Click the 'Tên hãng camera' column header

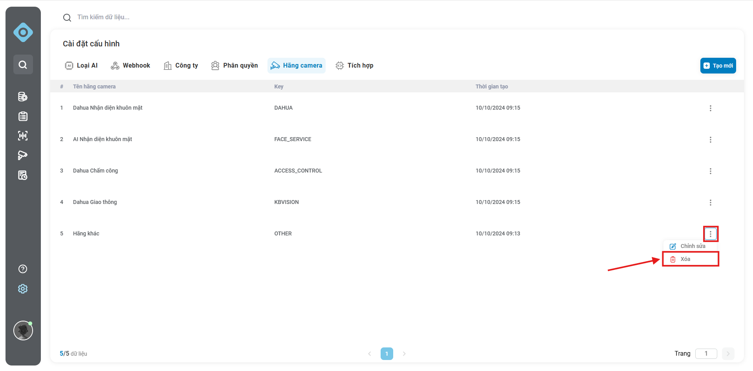pos(94,86)
